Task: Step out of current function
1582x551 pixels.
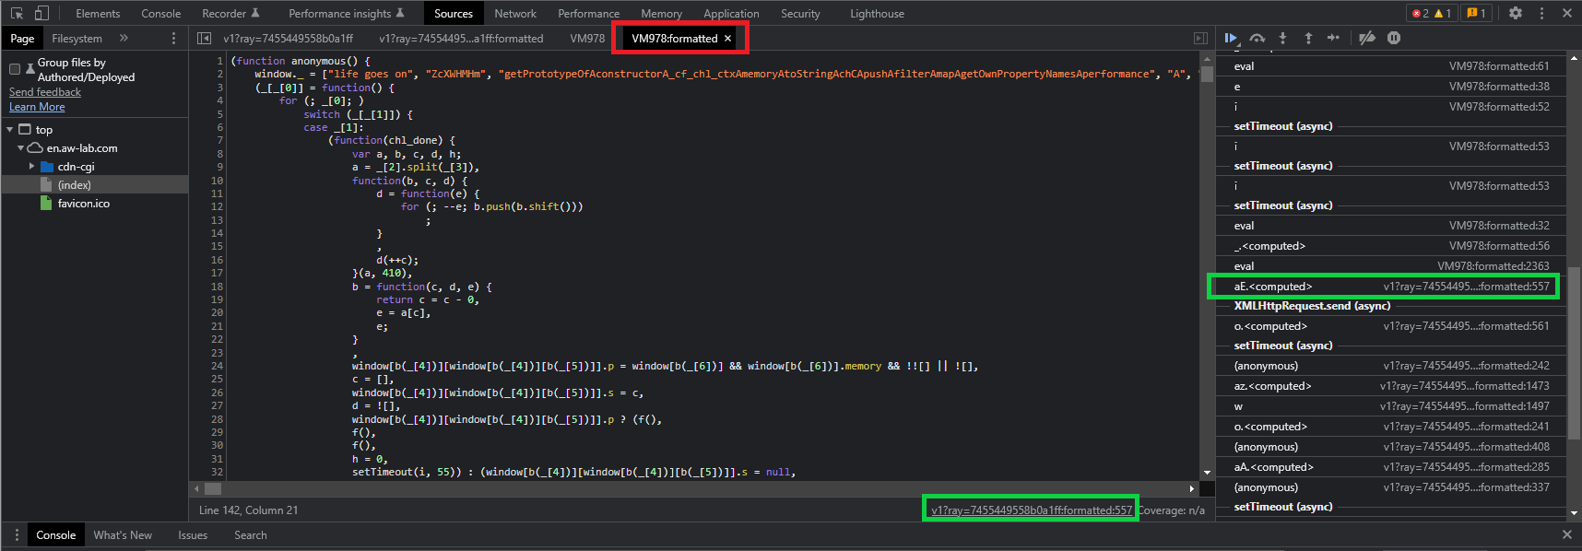Action: (1308, 38)
